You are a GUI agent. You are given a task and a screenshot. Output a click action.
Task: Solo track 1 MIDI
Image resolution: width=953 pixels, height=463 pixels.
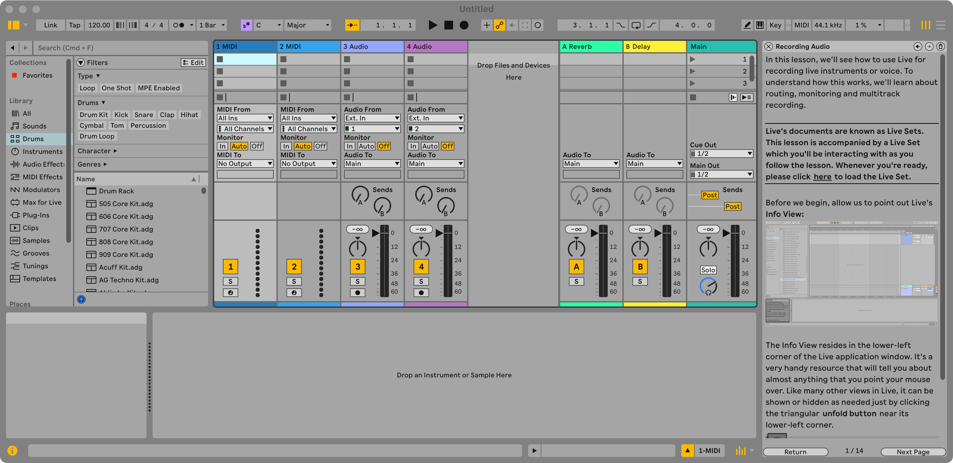[230, 281]
